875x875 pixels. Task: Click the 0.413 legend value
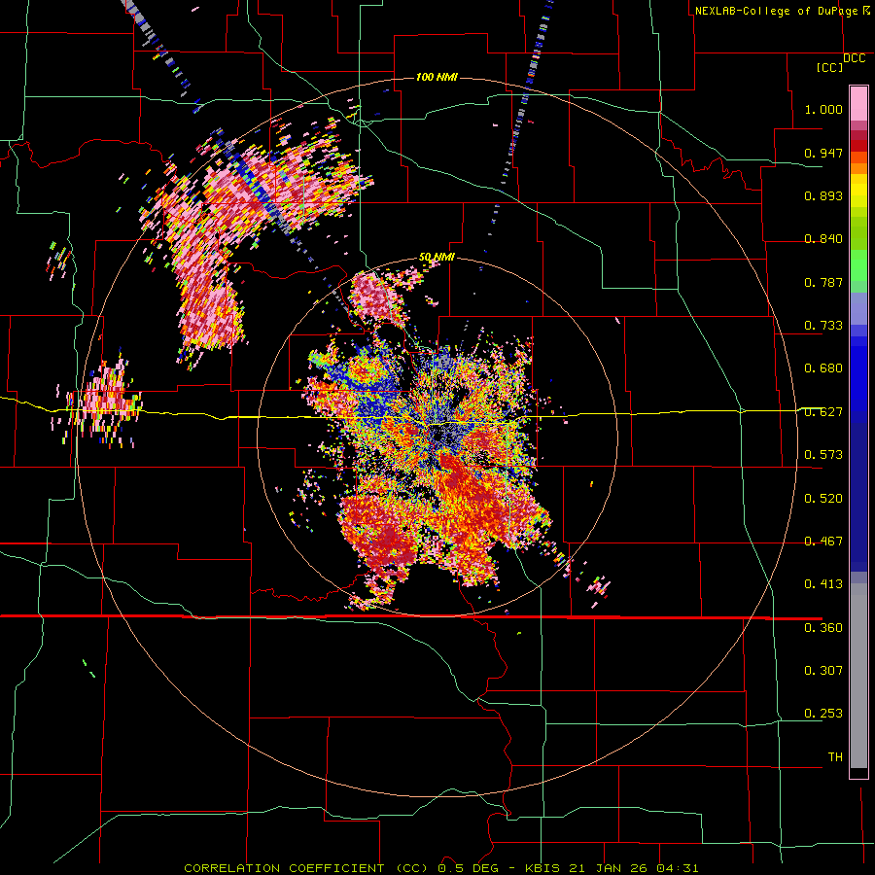tap(823, 584)
